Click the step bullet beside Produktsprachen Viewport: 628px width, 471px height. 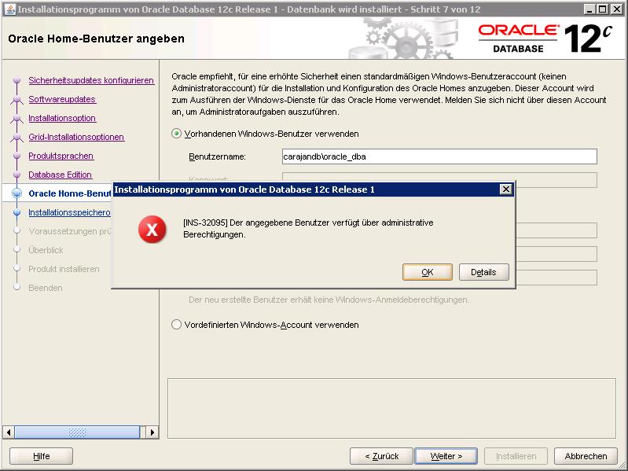click(x=17, y=156)
